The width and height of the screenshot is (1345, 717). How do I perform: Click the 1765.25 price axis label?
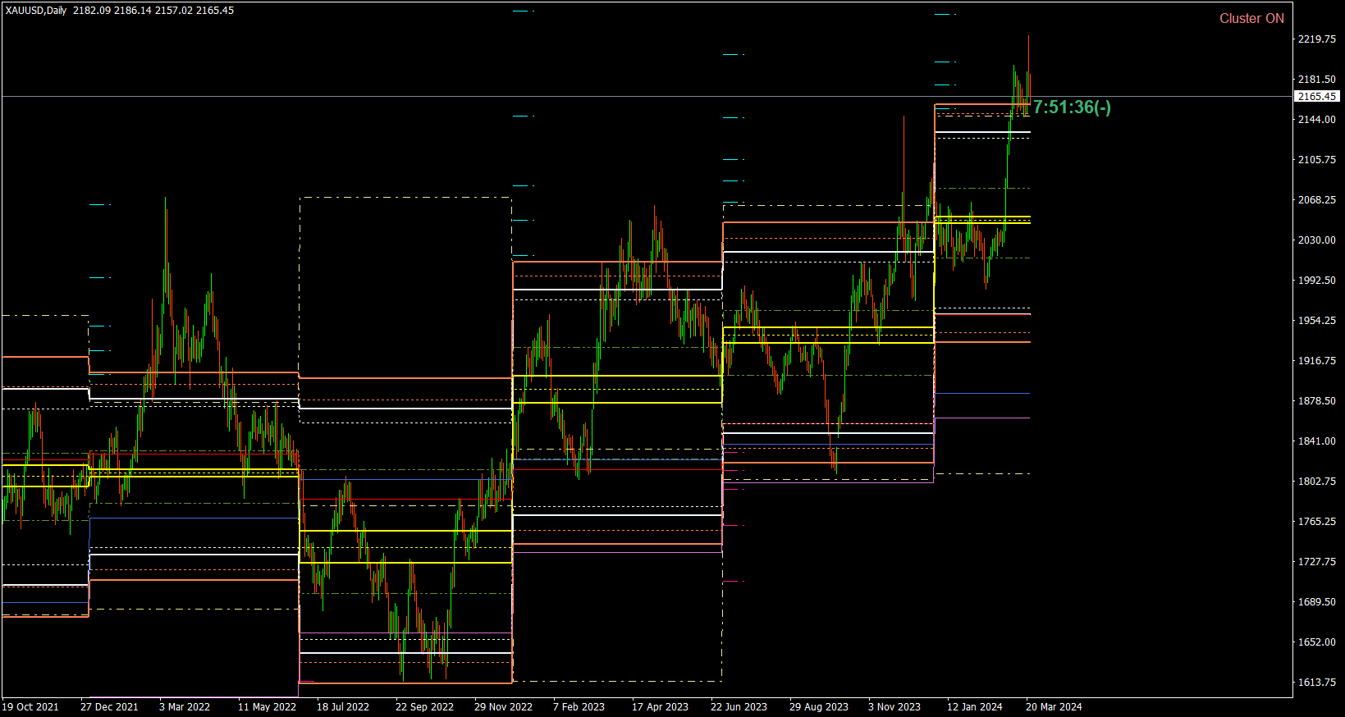1316,522
